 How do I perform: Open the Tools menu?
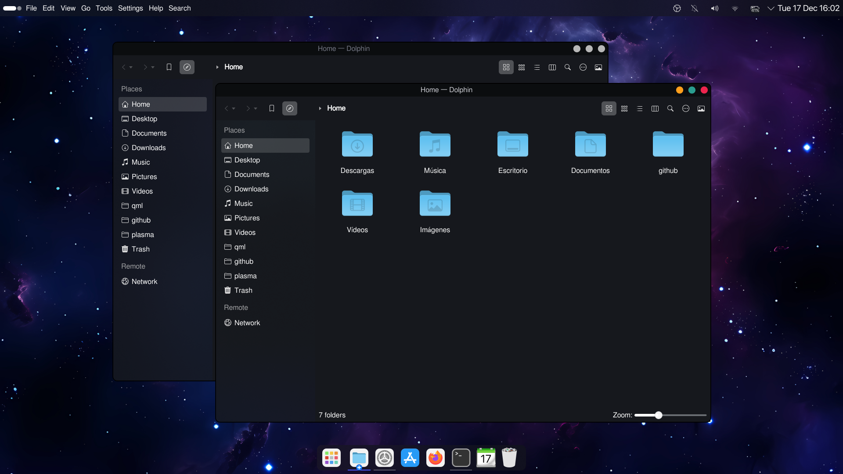coord(104,8)
